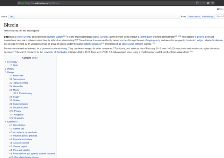
Task: Open the View history tab
Action: (208, 16)
